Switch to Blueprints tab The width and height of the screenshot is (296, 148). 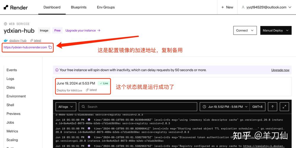pos(79,7)
